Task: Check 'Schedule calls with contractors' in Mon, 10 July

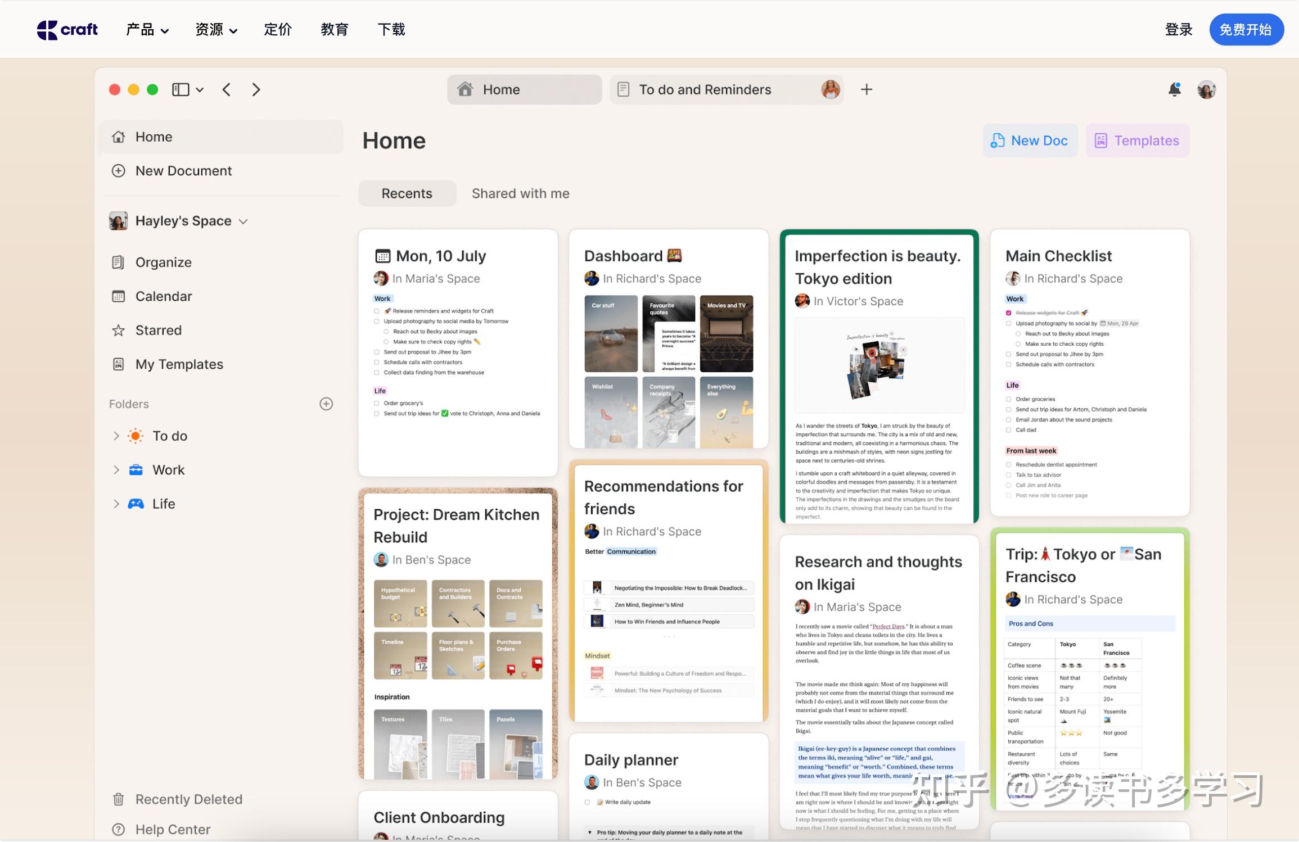Action: (377, 363)
